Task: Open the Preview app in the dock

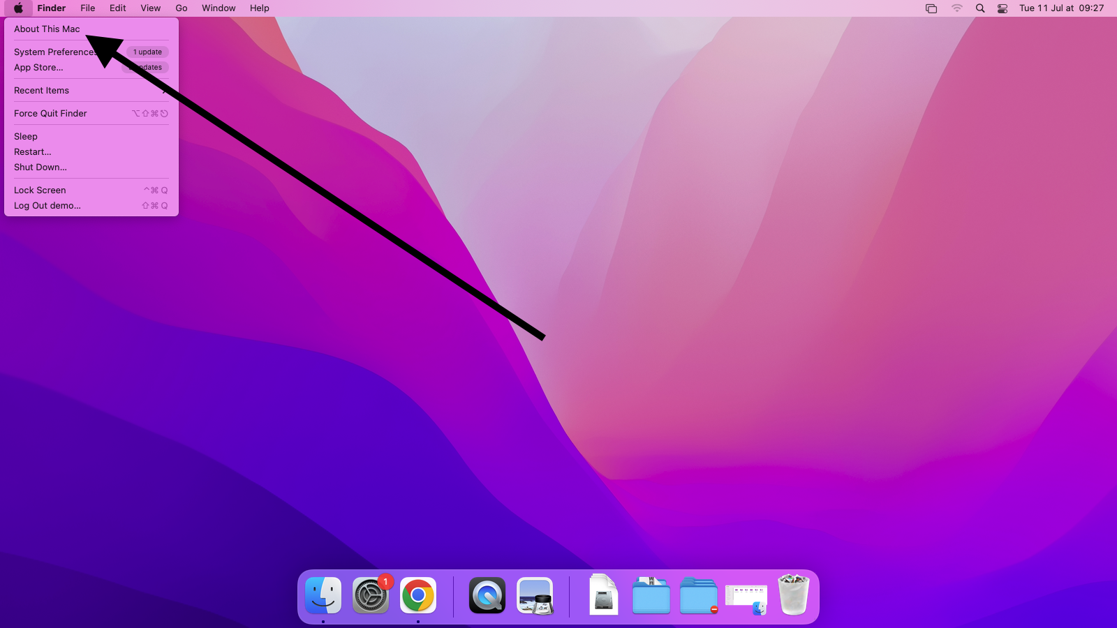Action: click(535, 596)
